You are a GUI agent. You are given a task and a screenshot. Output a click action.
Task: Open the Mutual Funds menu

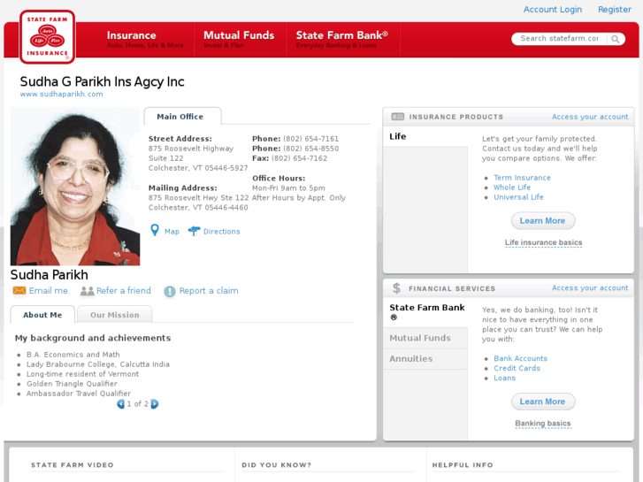pyautogui.click(x=239, y=39)
